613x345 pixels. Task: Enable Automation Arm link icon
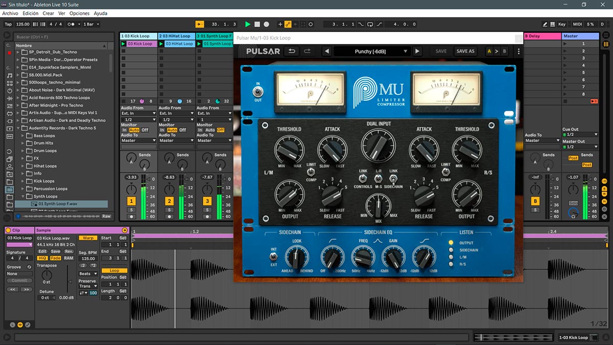tap(288, 24)
